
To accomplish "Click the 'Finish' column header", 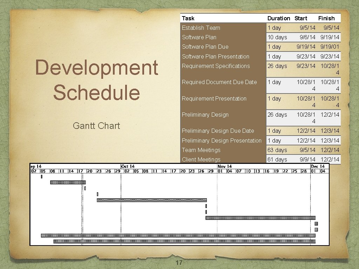I will click(327, 18).
